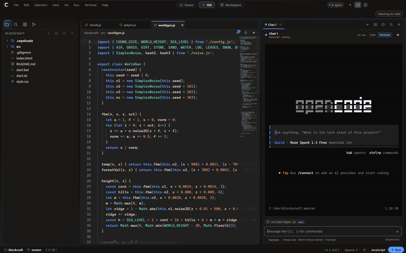Open the Terminal menu

[x=90, y=5]
